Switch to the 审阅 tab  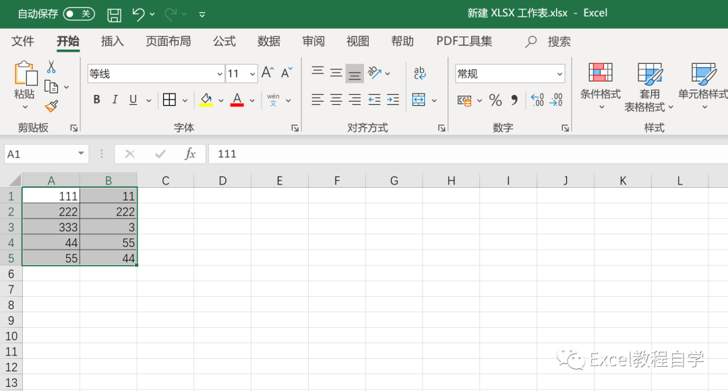(x=313, y=41)
